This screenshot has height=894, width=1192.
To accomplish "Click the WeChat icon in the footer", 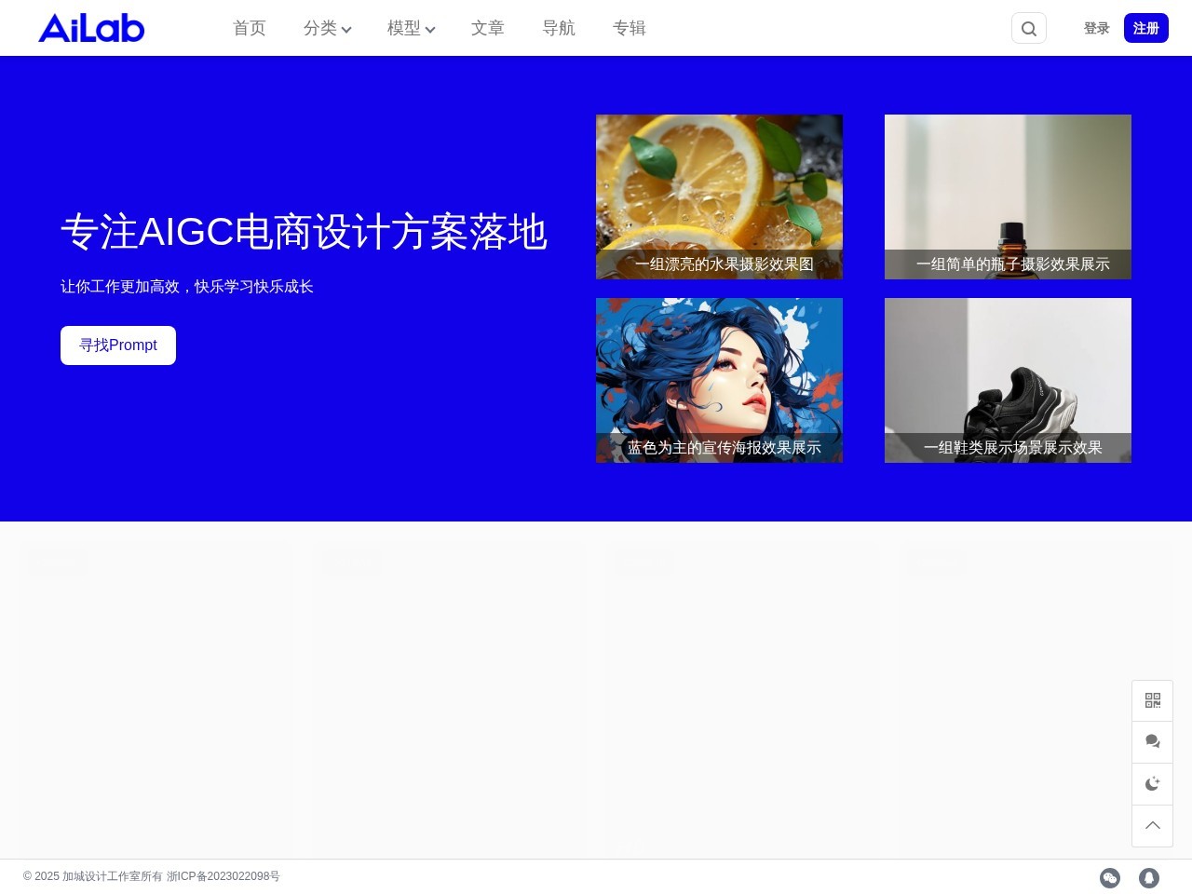I will (x=1110, y=877).
